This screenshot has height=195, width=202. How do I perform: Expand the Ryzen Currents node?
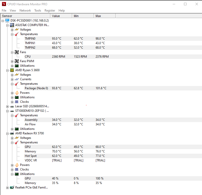[12, 79]
